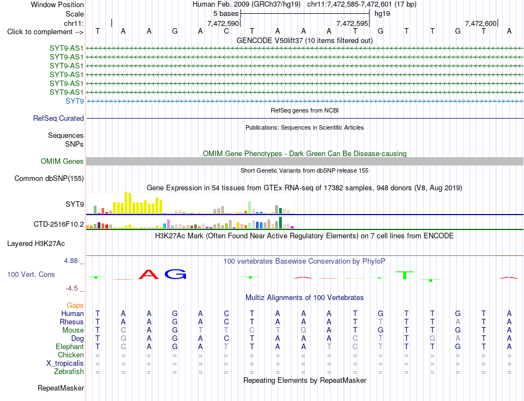524x401 pixels.
Task: Click the Dog species row label
Action: tap(78, 339)
